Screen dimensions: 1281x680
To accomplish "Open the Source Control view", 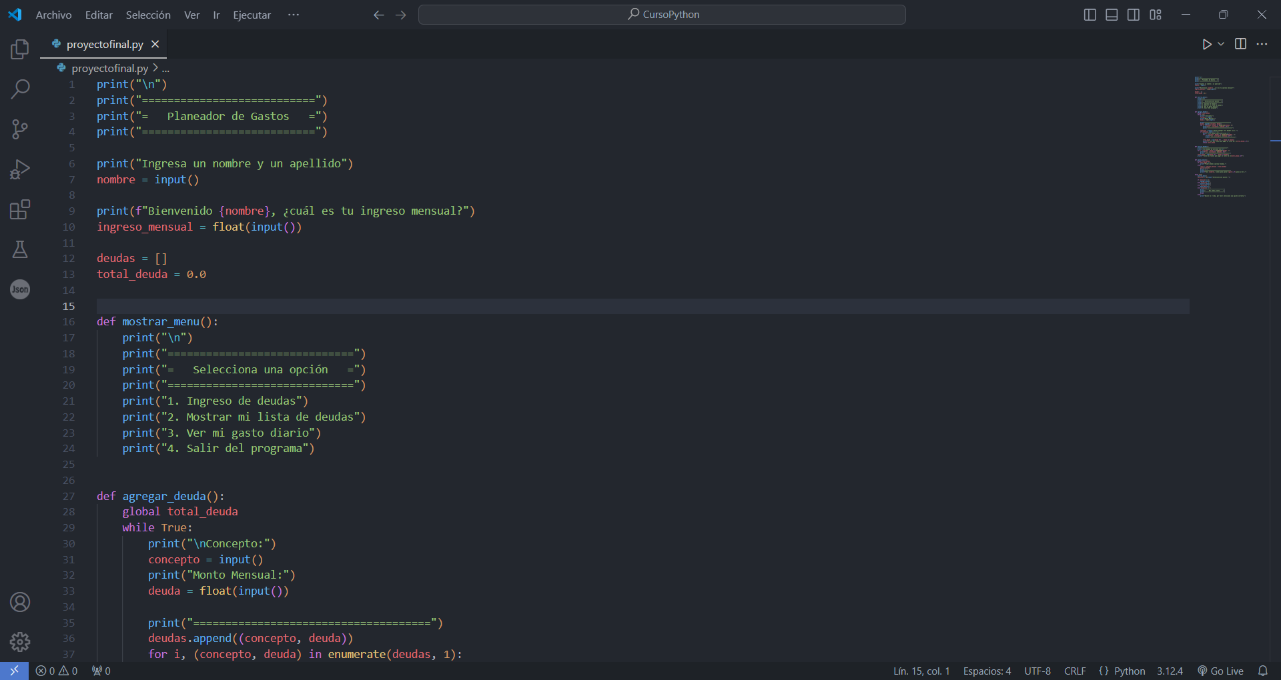I will (x=20, y=129).
